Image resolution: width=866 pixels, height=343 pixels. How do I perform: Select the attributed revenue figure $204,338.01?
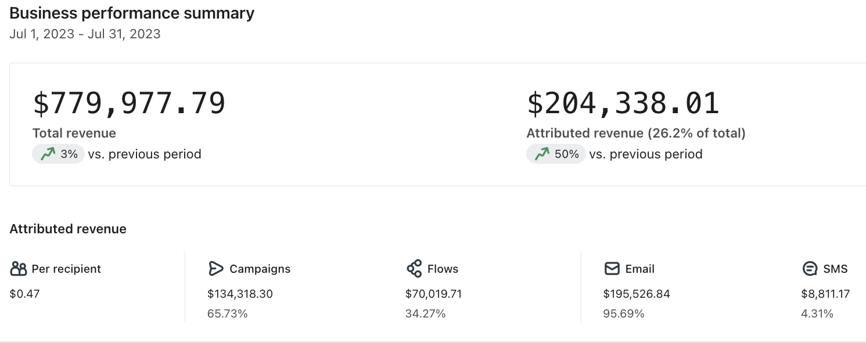pos(623,103)
